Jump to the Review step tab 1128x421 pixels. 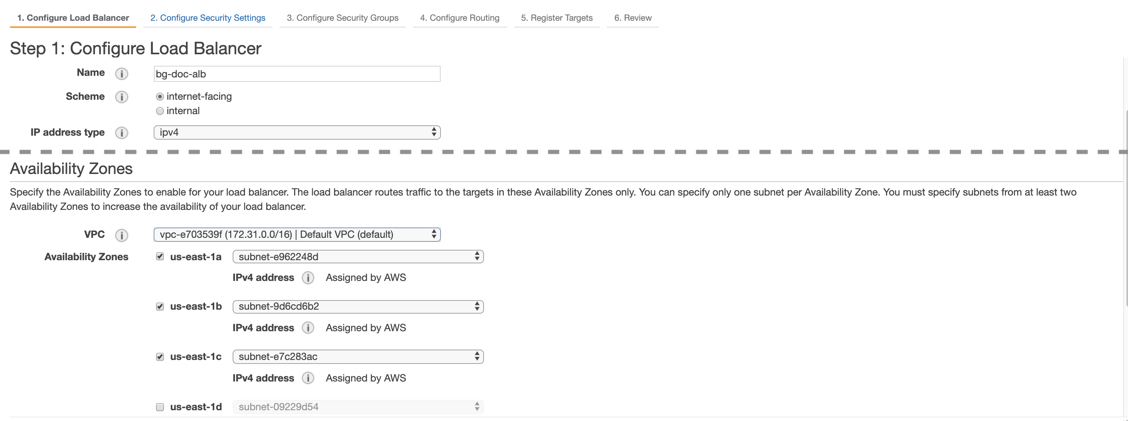pyautogui.click(x=632, y=18)
